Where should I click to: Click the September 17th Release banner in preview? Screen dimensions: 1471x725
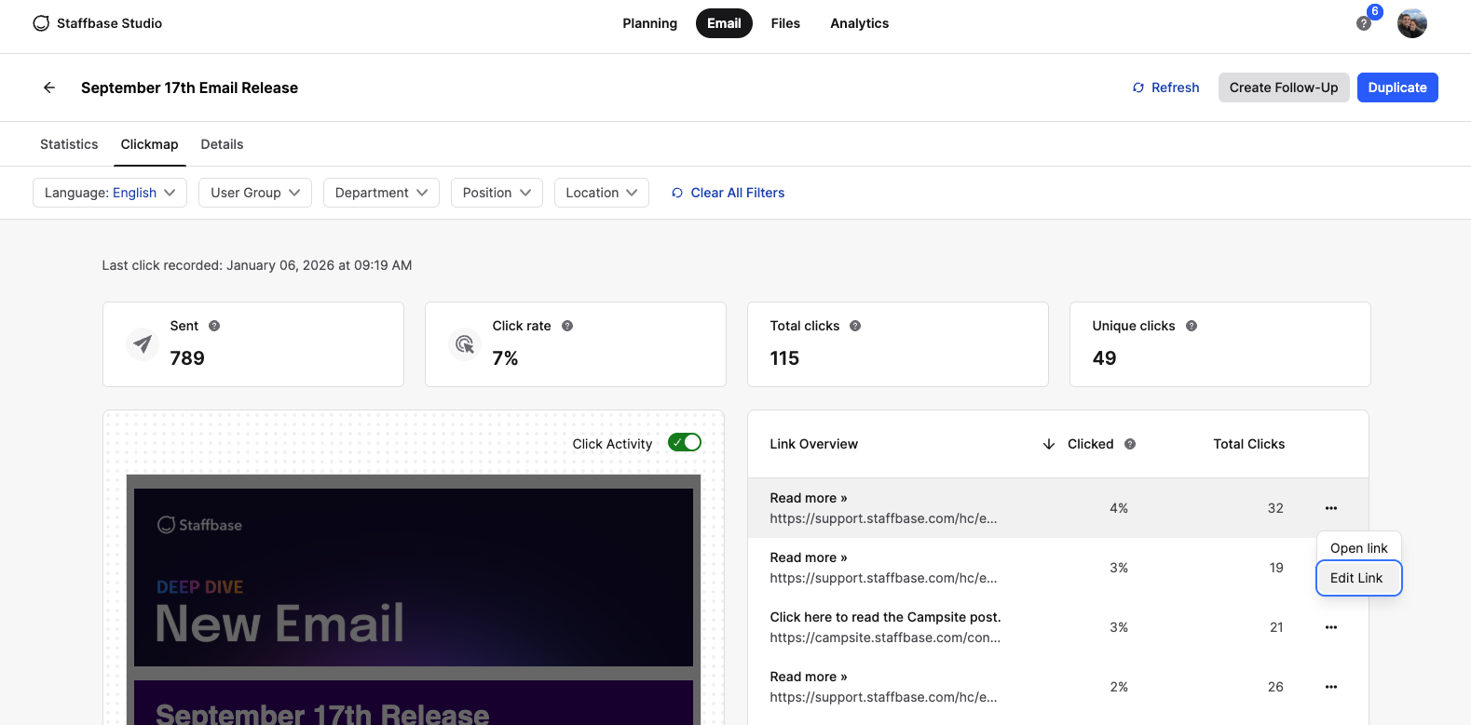coord(414,703)
